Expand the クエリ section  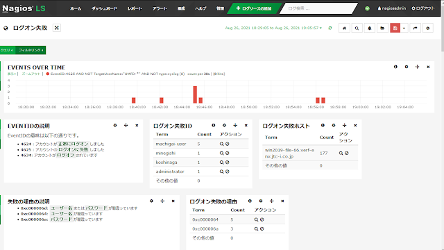[x=7, y=50]
